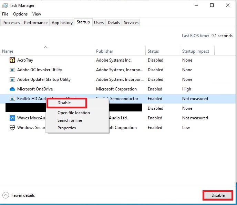Close the Task Manager window
The width and height of the screenshot is (237, 205).
[228, 5]
